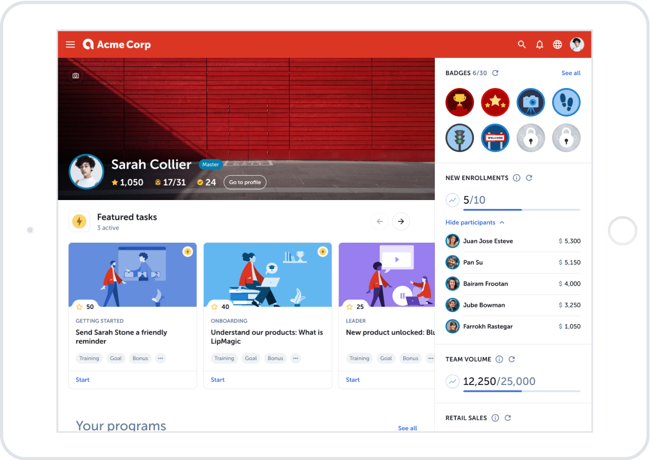This screenshot has height=460, width=650.
Task: Click Goal tag on Onboarding card
Action: point(251,358)
